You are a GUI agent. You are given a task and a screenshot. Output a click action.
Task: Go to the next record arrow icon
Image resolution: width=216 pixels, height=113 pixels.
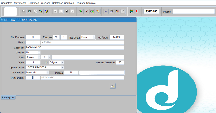point(67,11)
